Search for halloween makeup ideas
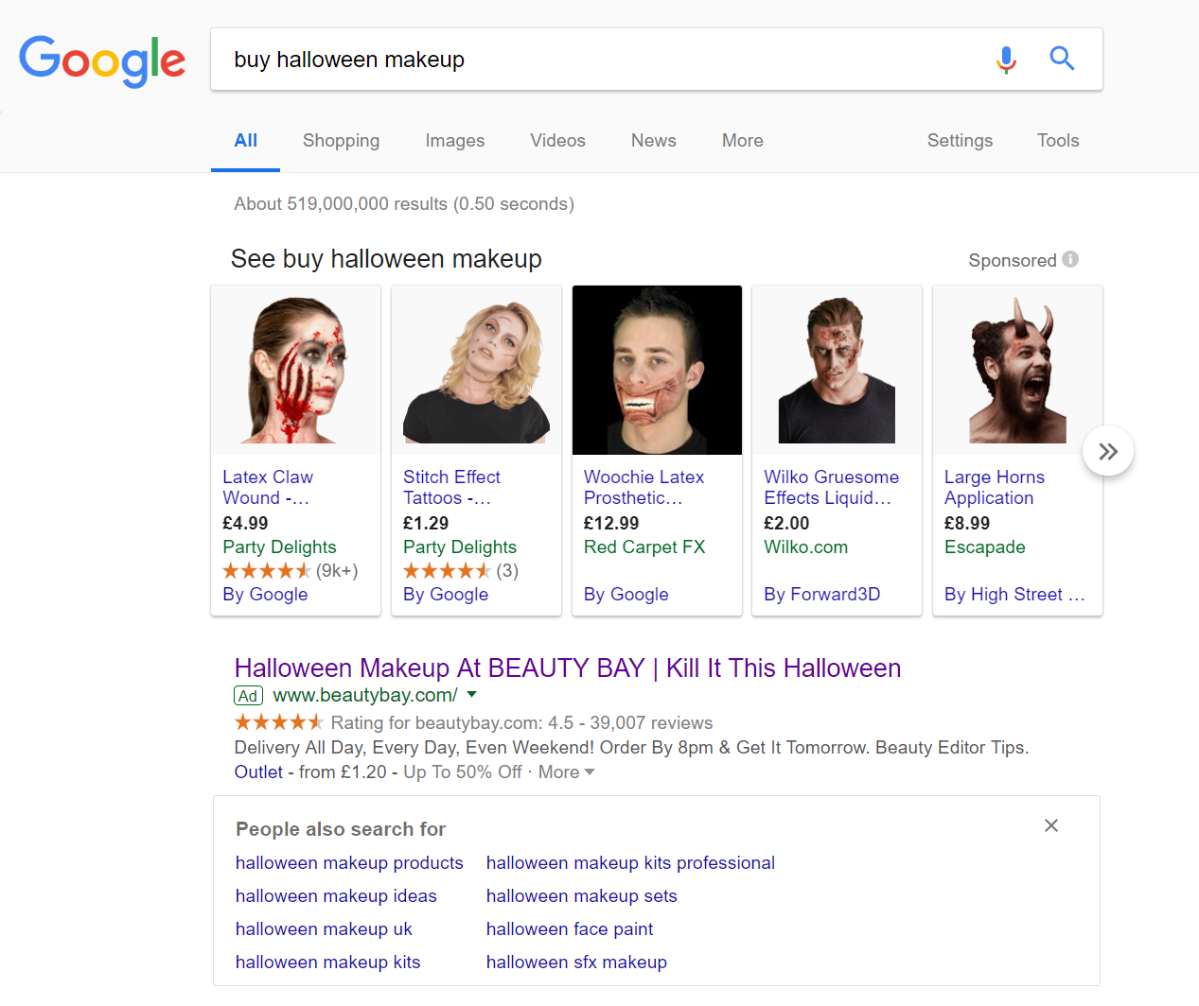Viewport: 1199px width, 1006px height. [x=336, y=896]
